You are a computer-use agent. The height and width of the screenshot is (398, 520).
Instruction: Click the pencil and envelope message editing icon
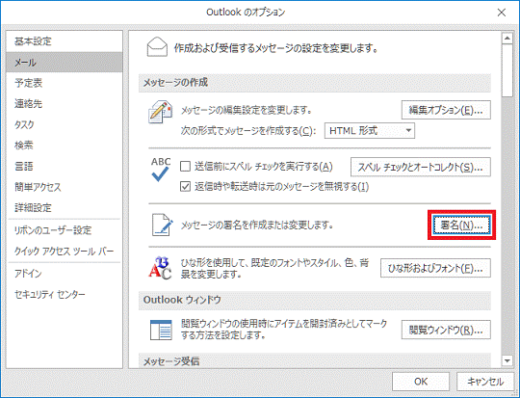(160, 112)
